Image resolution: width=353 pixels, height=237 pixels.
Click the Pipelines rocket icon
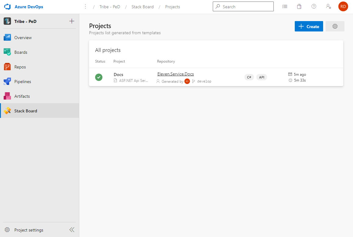pos(7,81)
